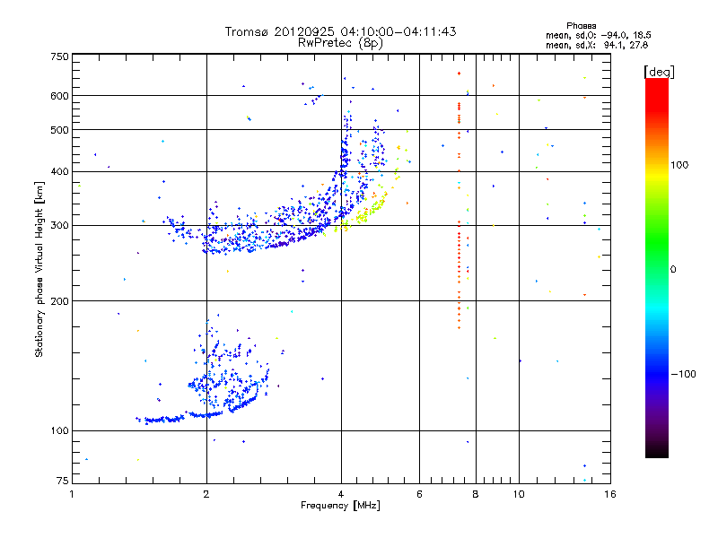Click the 'RwPretec (8p)' subtitle

coord(340,43)
